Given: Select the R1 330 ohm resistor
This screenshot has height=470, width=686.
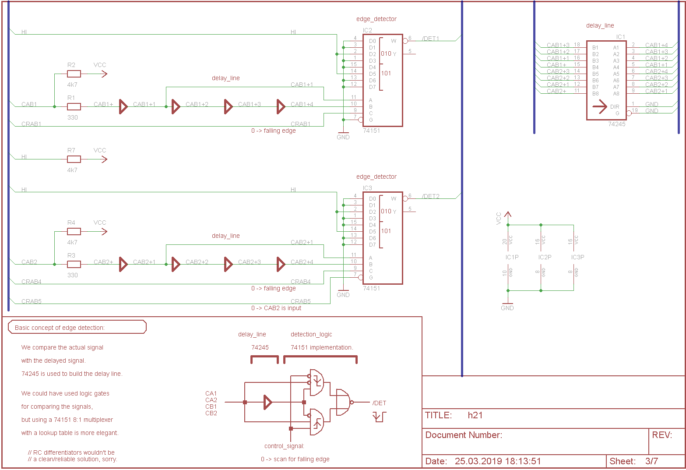Looking at the screenshot, I should pos(74,106).
